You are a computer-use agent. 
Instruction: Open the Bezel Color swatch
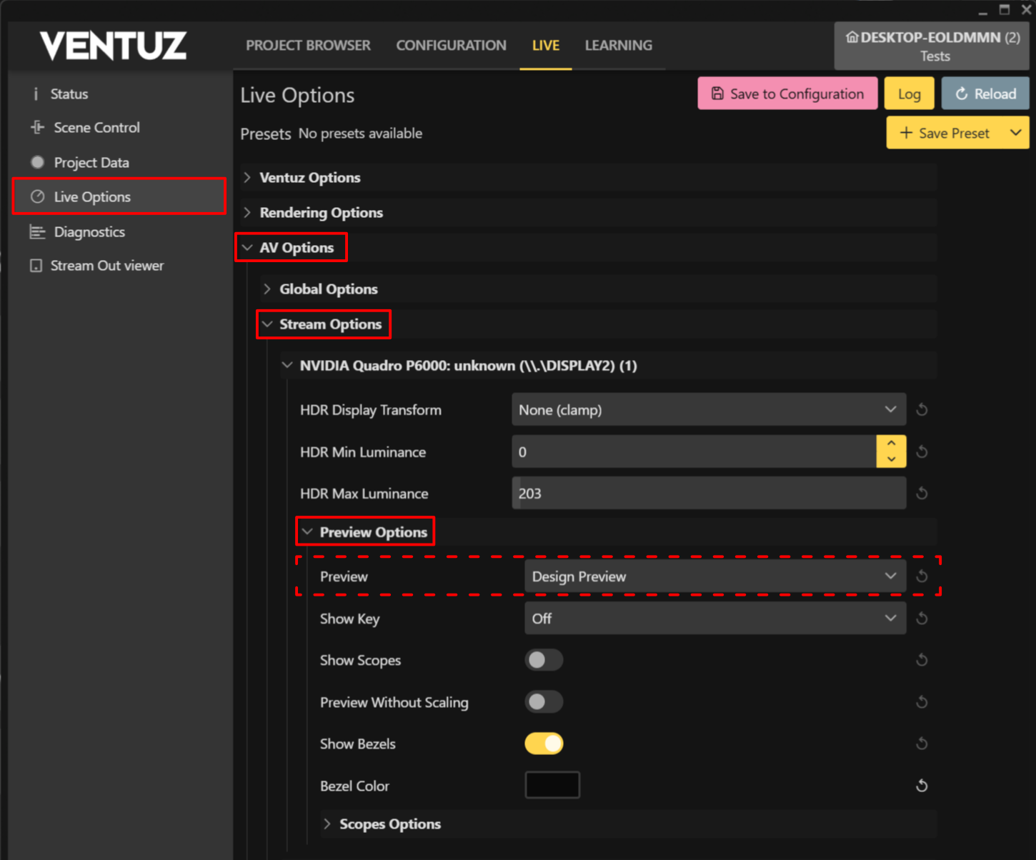click(552, 785)
